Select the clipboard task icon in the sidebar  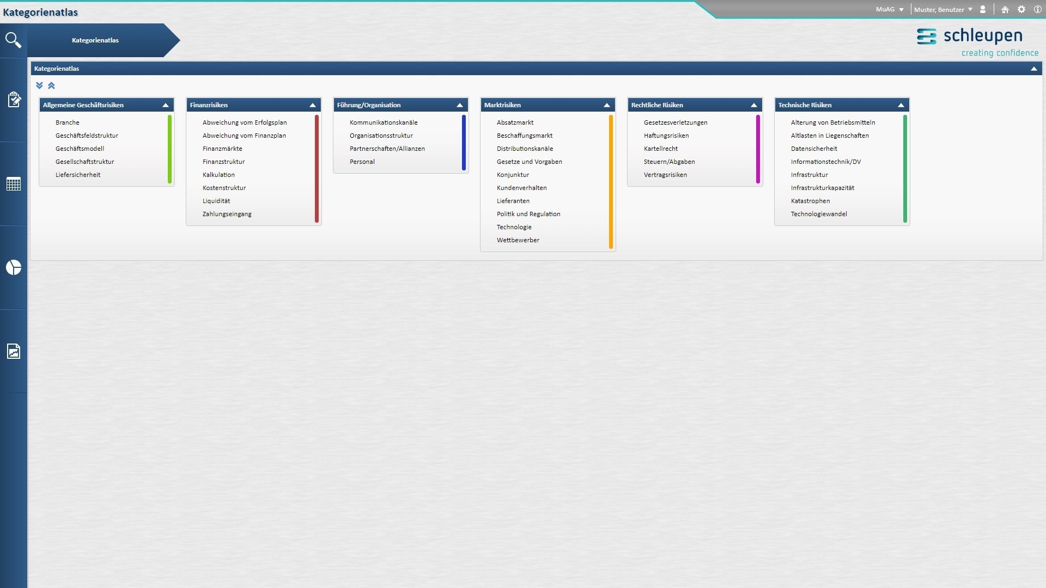(x=14, y=99)
